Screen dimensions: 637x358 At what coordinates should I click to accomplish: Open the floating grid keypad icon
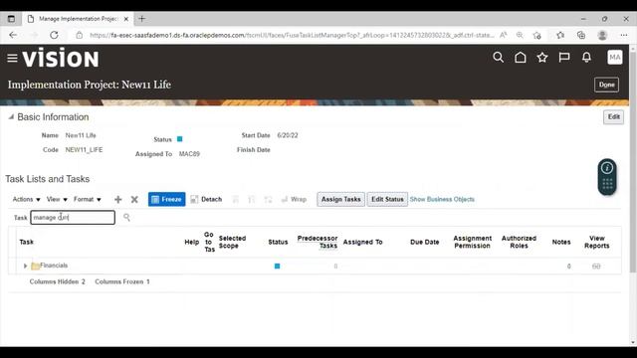[607, 185]
